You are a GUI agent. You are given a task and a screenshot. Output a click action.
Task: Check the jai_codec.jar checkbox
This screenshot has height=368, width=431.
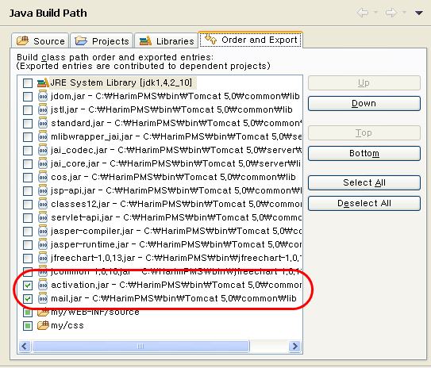28,150
